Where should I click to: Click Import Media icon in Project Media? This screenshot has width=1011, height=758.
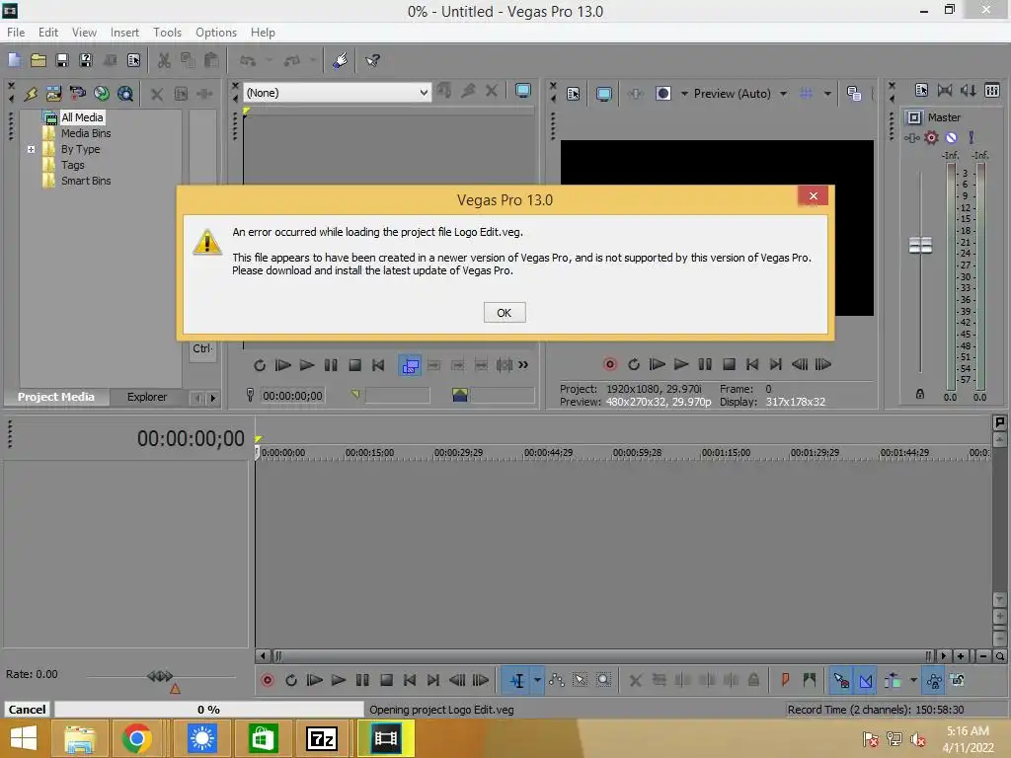[53, 94]
